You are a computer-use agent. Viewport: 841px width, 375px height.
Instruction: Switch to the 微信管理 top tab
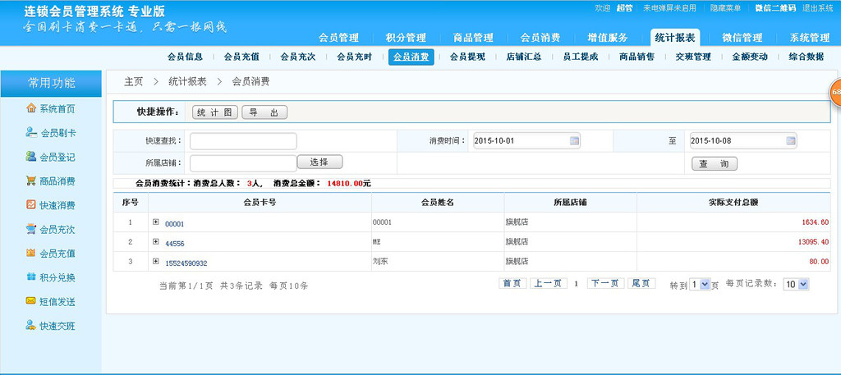(742, 38)
